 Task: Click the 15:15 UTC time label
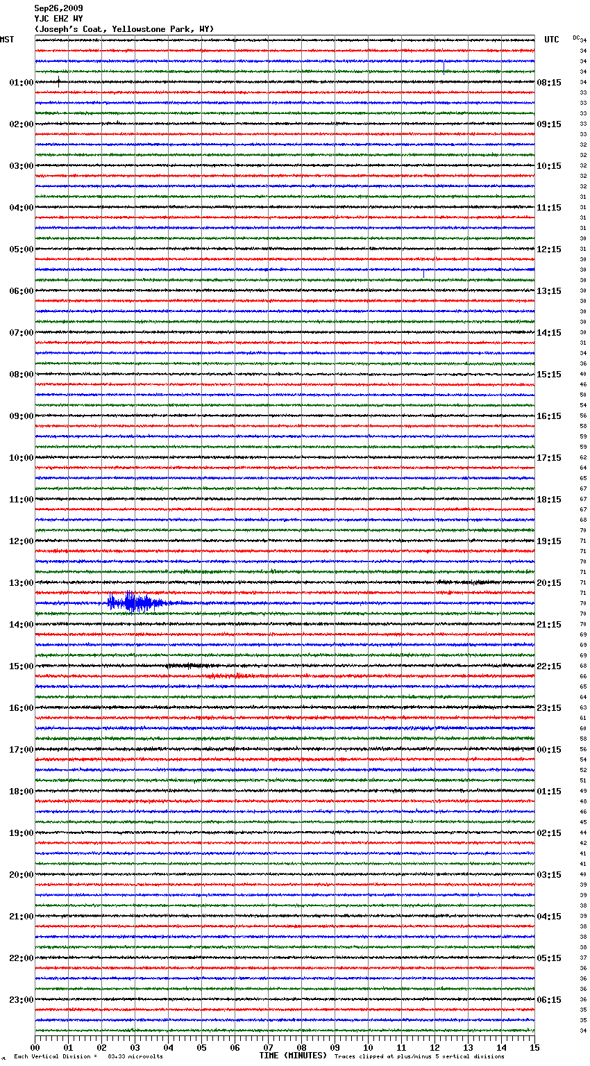click(549, 375)
